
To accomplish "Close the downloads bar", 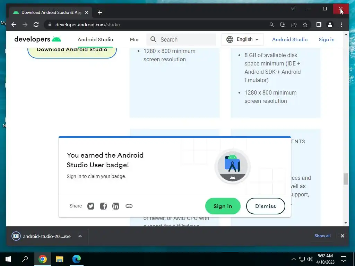I will pos(342,236).
